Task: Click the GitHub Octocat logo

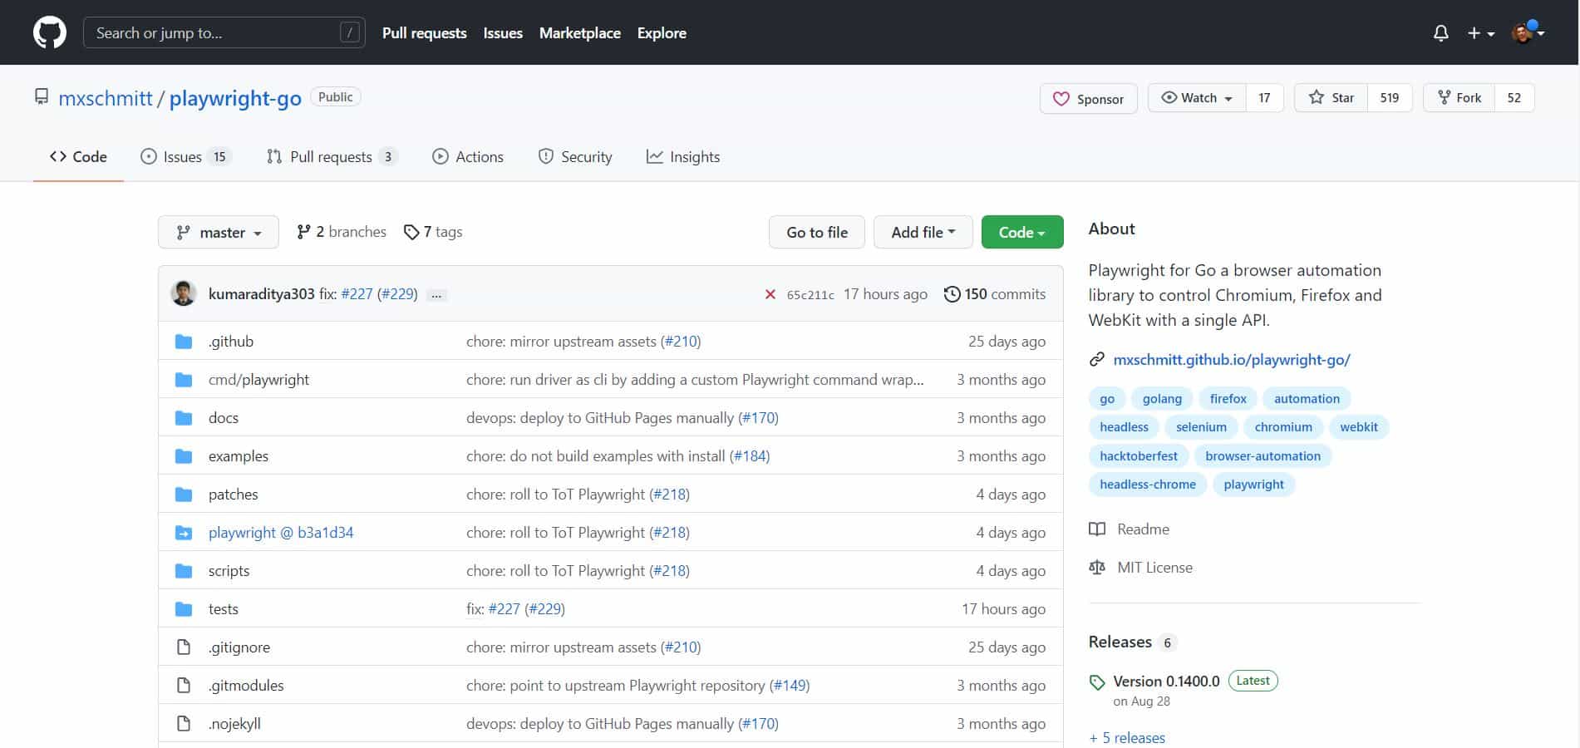Action: click(49, 33)
